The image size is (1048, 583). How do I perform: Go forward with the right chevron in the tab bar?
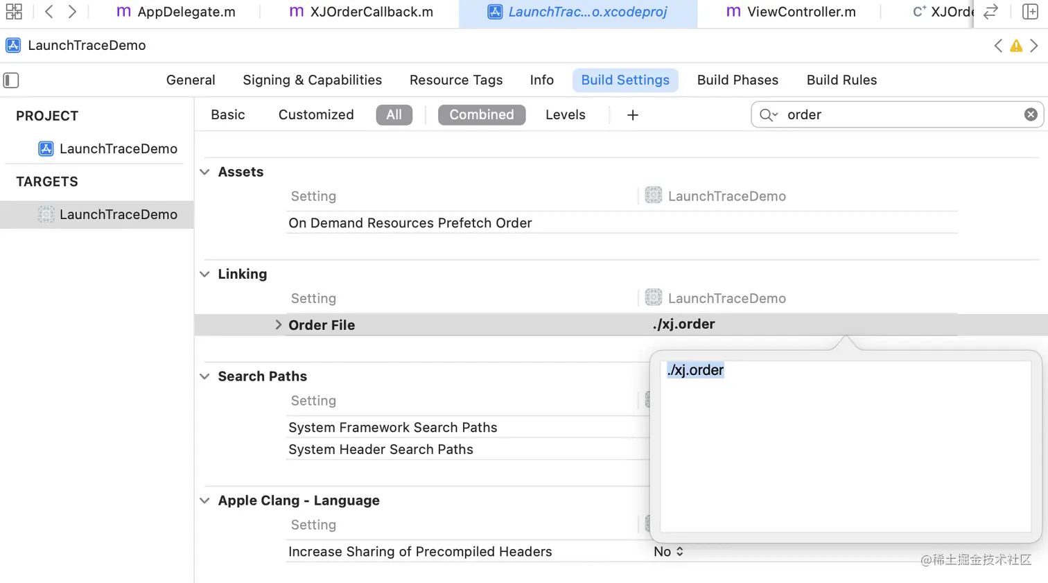click(72, 11)
